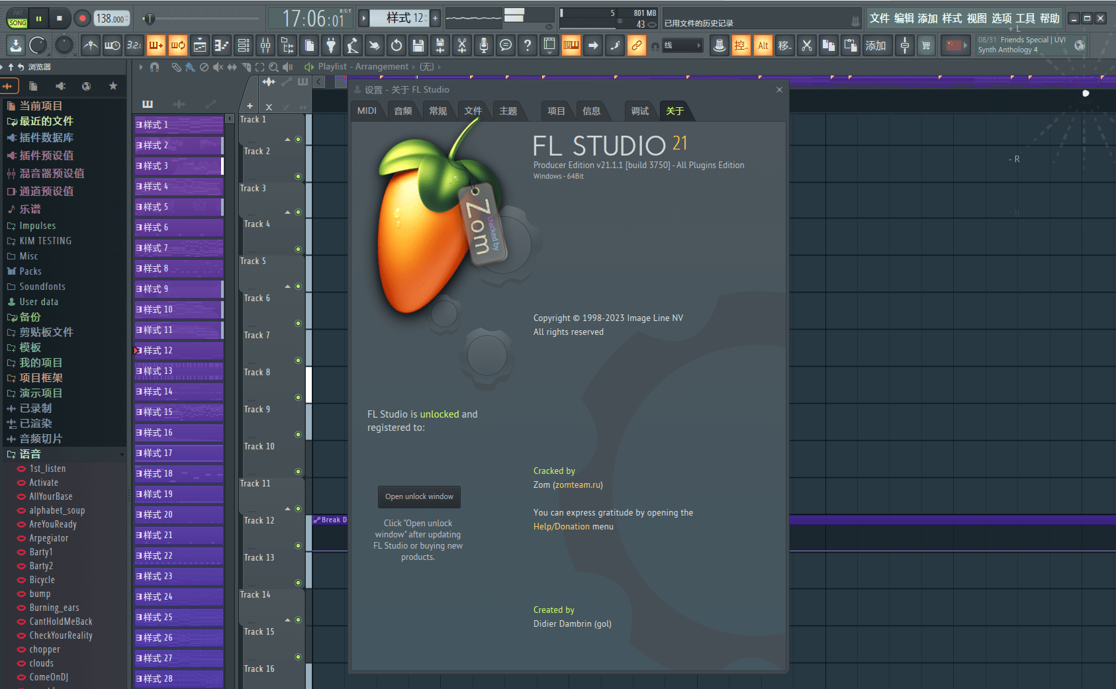Toggle the orange loop recording button

coord(178,46)
